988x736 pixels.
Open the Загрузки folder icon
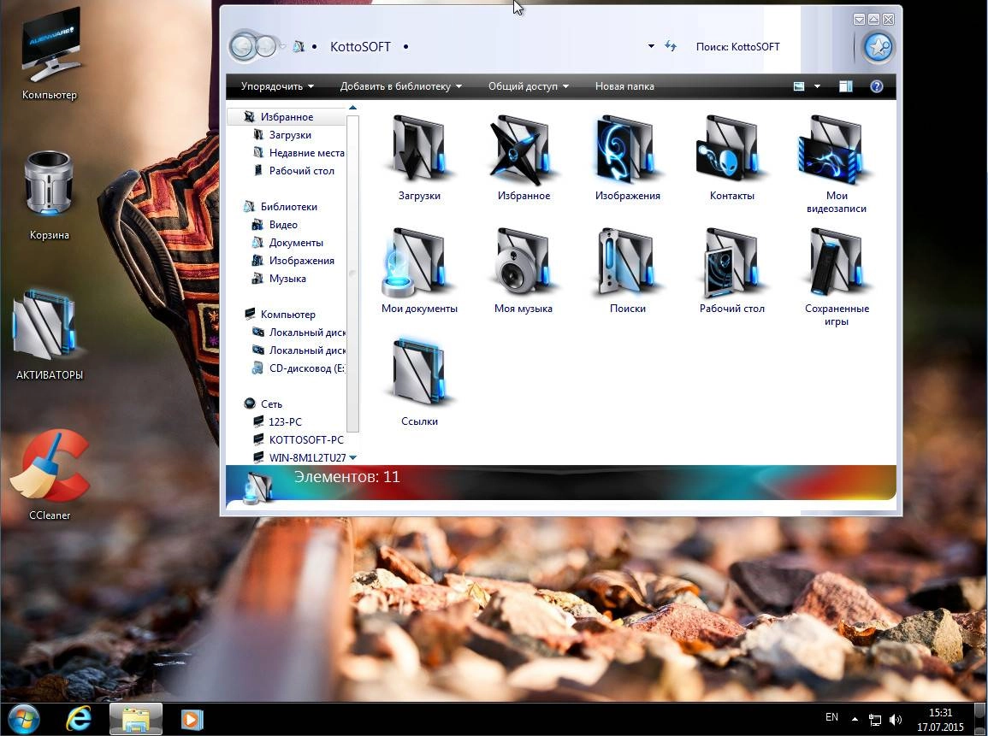[x=419, y=157]
